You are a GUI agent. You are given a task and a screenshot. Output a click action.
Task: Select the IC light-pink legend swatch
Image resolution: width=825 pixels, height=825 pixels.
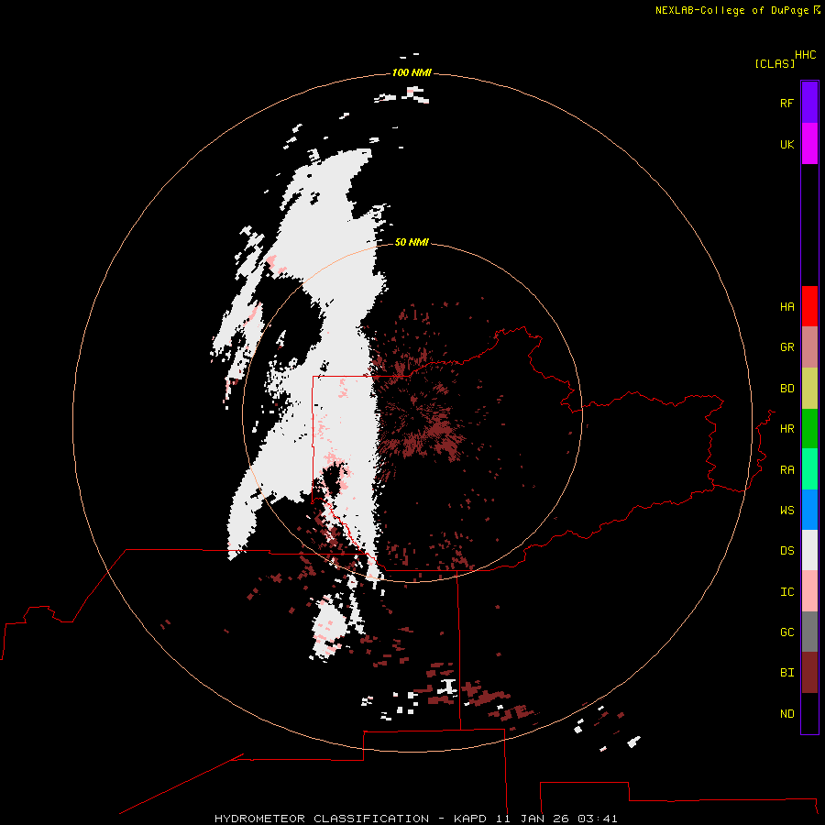pos(809,591)
